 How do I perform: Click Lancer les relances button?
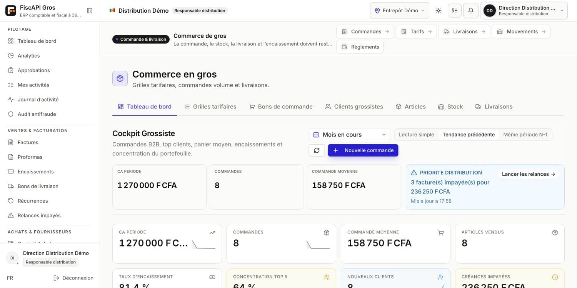pos(529,174)
